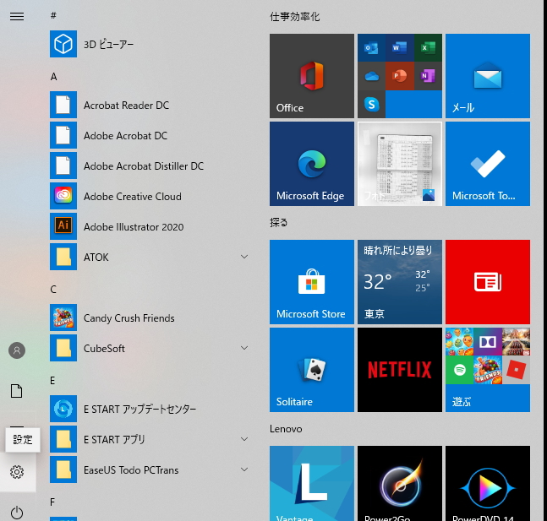Open the 遊ぶ games folder tile

[x=488, y=370]
